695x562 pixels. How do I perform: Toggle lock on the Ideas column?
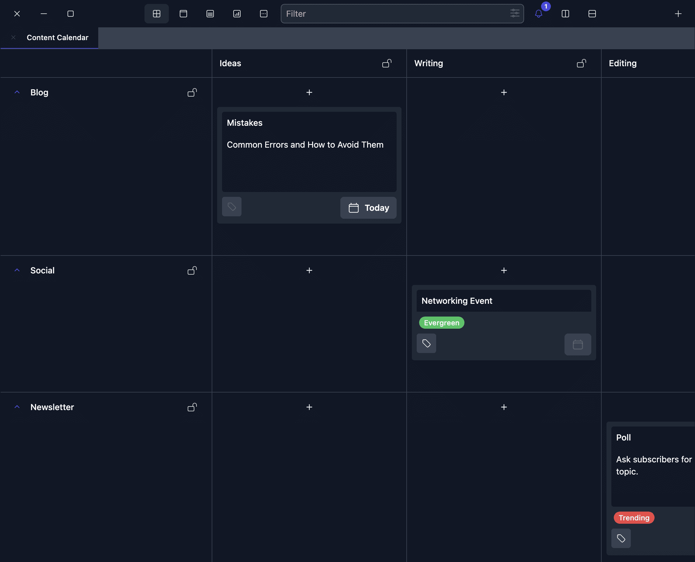pos(387,63)
